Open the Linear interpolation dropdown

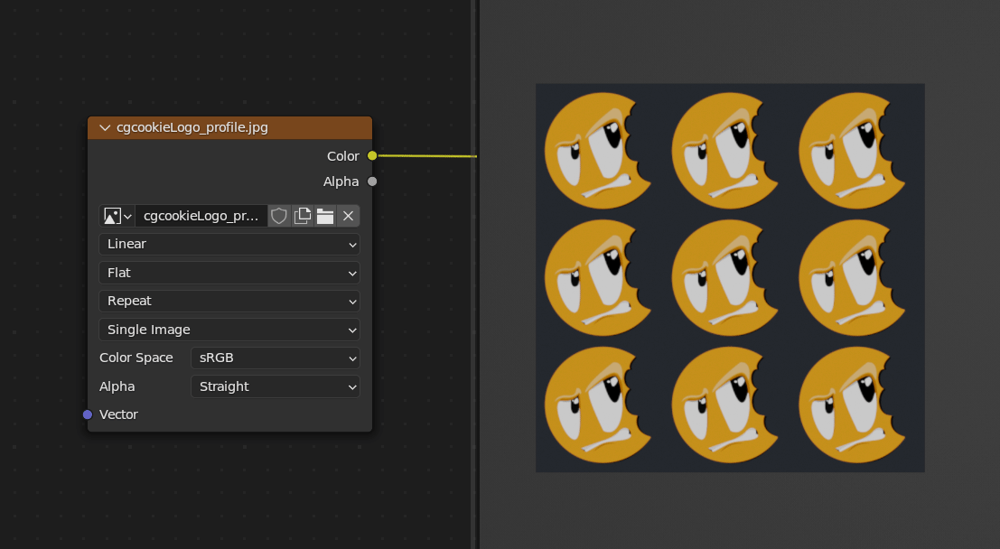click(229, 244)
